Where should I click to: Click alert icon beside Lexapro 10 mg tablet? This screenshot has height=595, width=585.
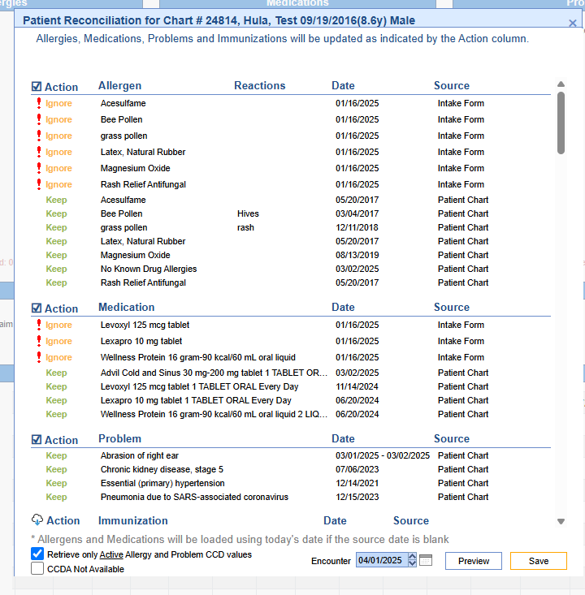39,341
